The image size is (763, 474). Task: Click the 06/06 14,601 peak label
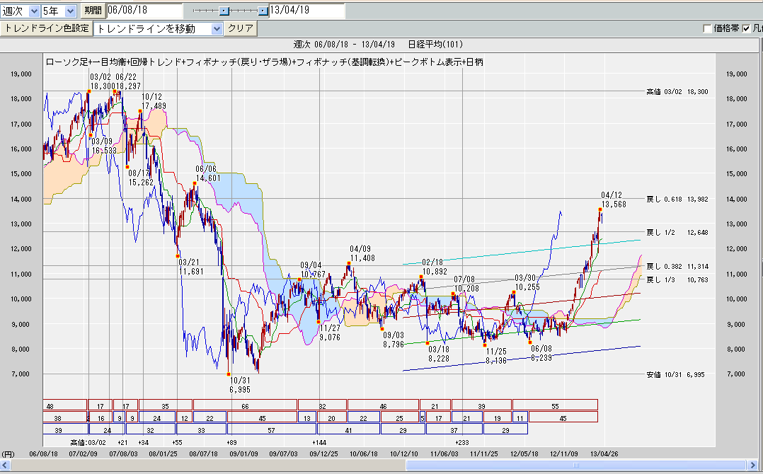point(208,173)
